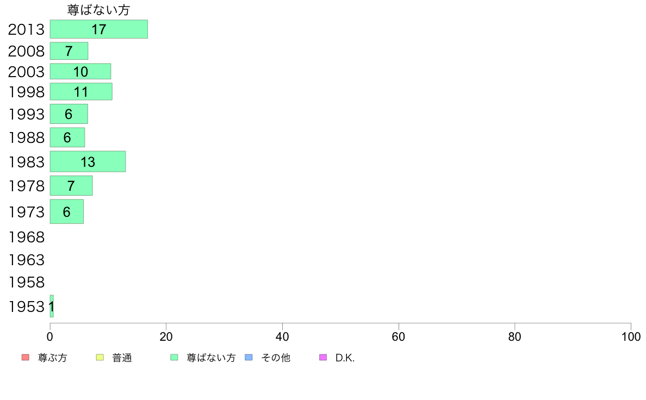This screenshot has width=646, height=400.
Task: Select the 1973 bar showing 6
Action: pyautogui.click(x=67, y=212)
